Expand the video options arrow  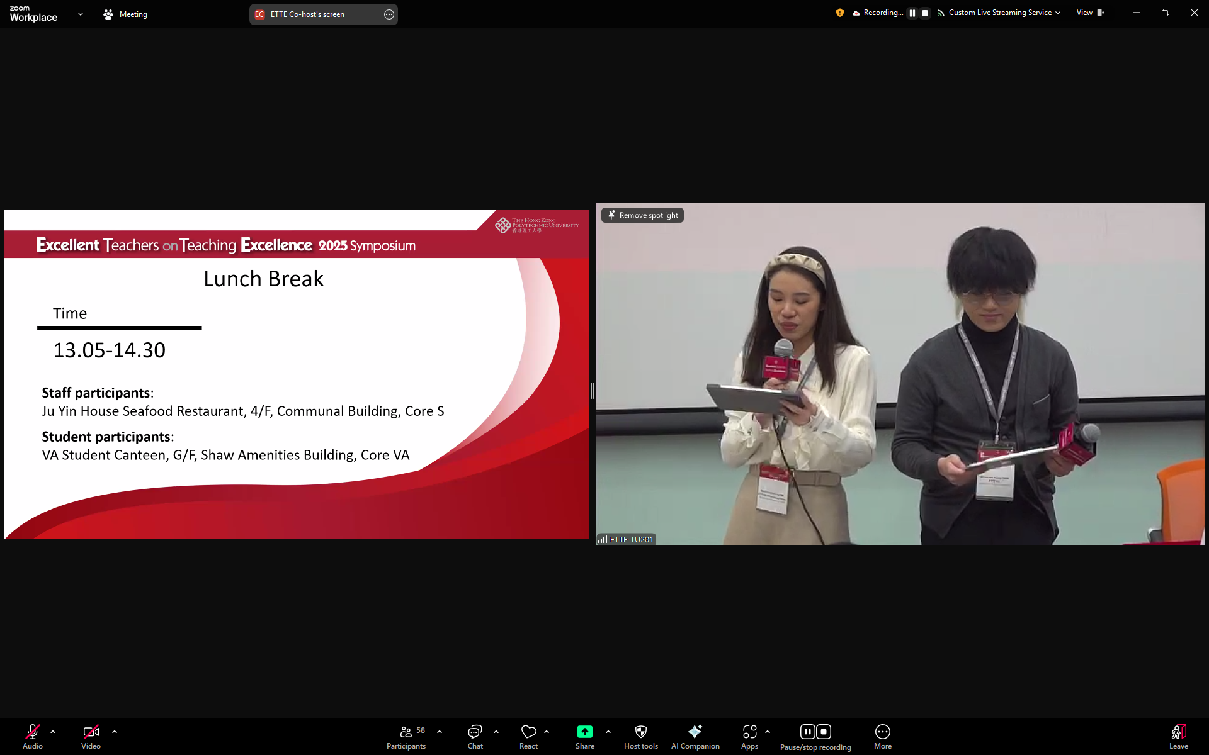(115, 732)
